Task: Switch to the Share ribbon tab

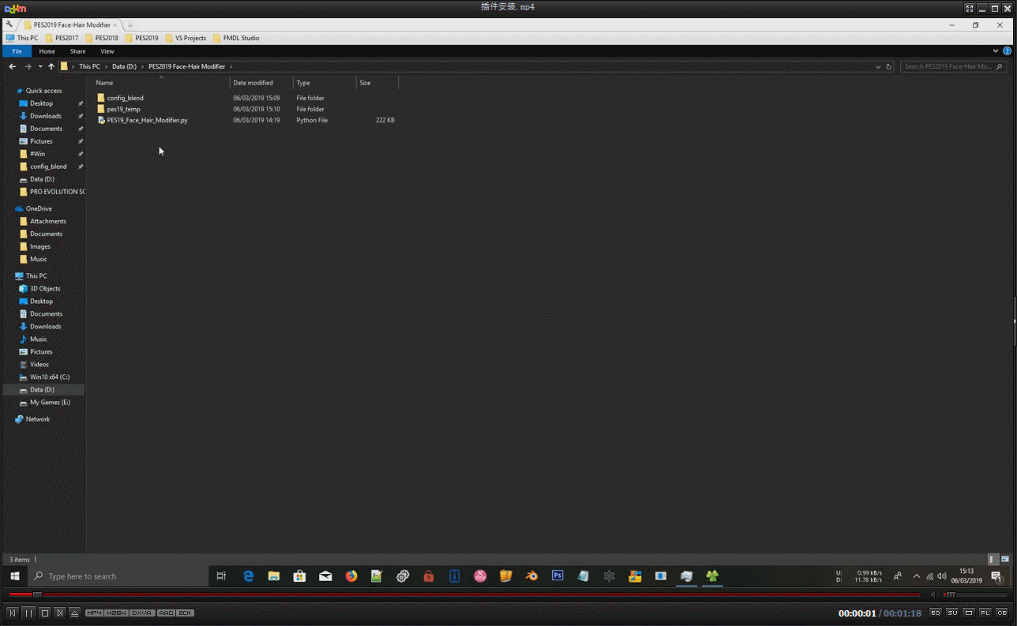Action: point(77,51)
